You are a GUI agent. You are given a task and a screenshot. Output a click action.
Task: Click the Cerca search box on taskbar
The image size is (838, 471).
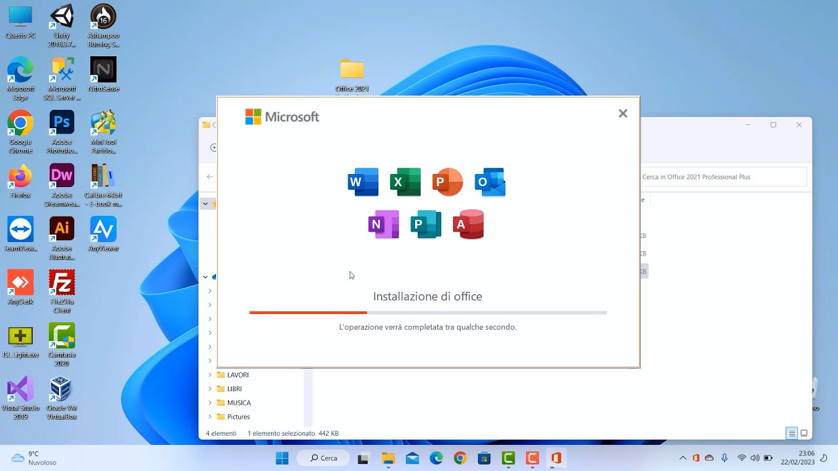(324, 458)
